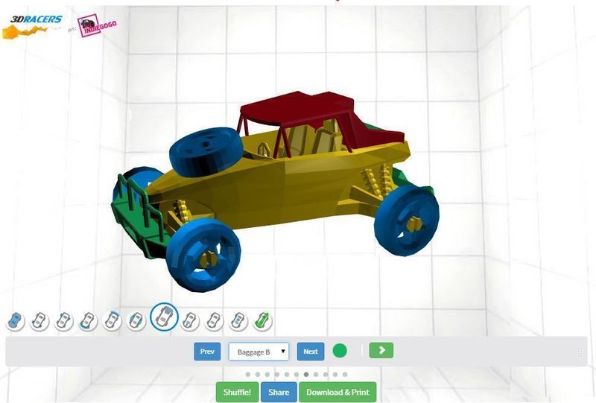Jump to the sixth pagination dot

coord(297,375)
